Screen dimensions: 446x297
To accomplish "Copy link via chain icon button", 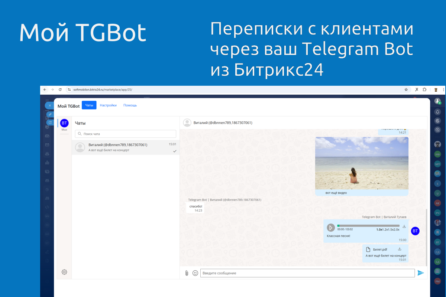I will [50, 114].
